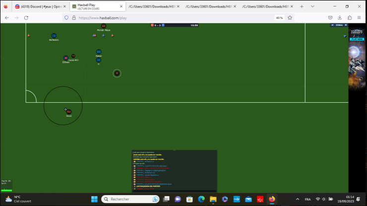The image size is (367, 206).
Task: Expand hidden system tray icons
Action: pyautogui.click(x=297, y=199)
